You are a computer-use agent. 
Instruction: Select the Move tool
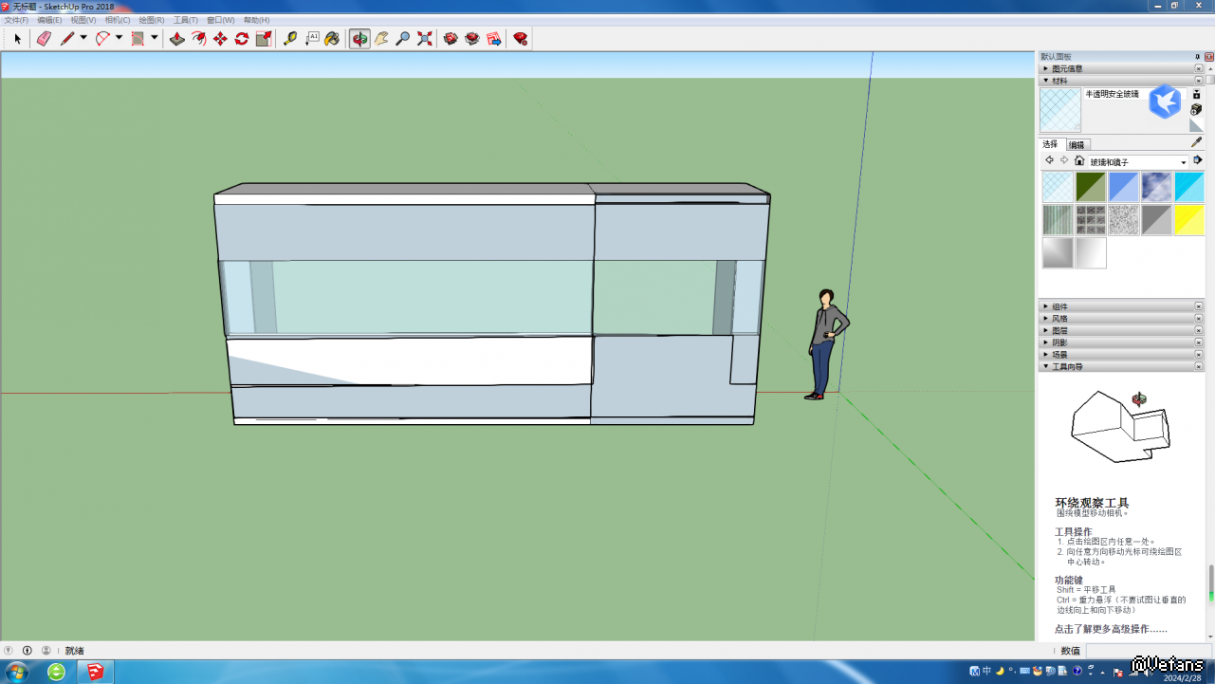click(220, 39)
